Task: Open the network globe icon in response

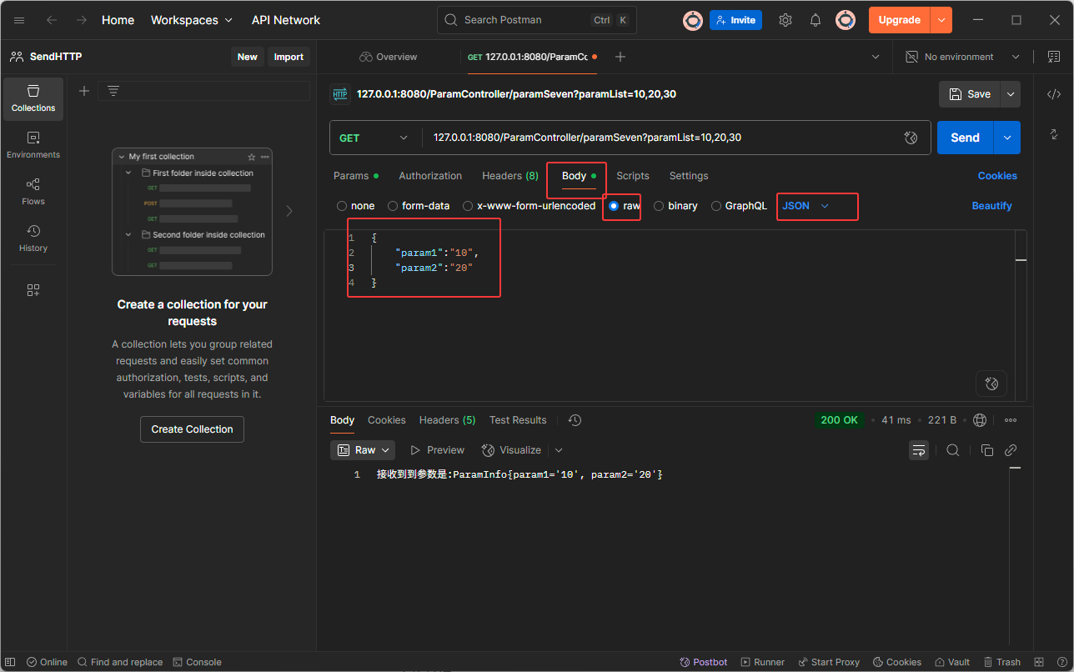Action: (x=980, y=420)
